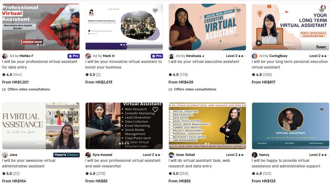
Task: Open 'I will be your virtual executive assistant' gig
Action: 204,61
